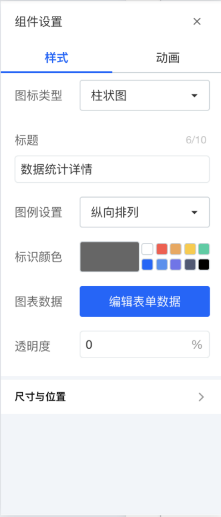Pick the light blue color swatch
The width and height of the screenshot is (221, 517).
point(162,265)
